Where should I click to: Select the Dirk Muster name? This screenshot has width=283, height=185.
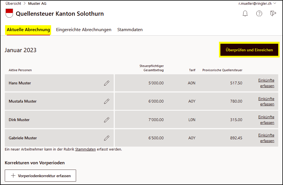19,120
